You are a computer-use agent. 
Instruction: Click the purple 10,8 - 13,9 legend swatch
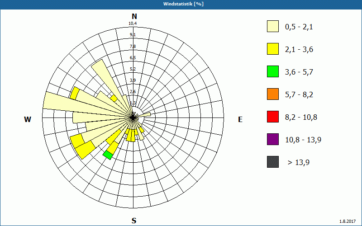(273, 139)
